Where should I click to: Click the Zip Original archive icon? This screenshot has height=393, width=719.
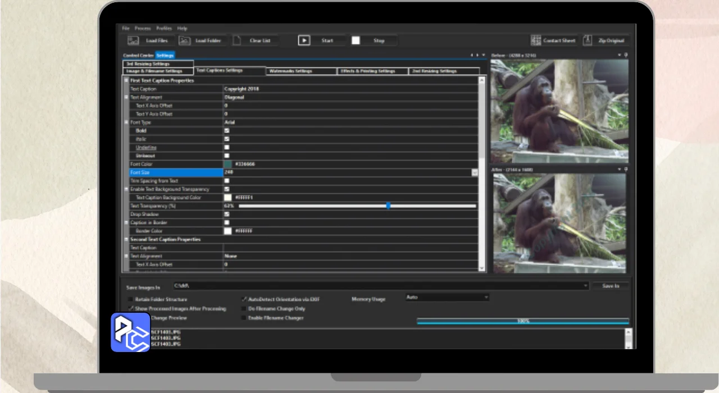(587, 40)
